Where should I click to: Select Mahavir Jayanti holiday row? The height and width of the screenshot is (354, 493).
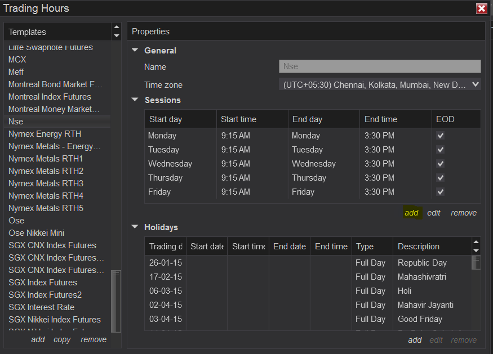point(308,305)
